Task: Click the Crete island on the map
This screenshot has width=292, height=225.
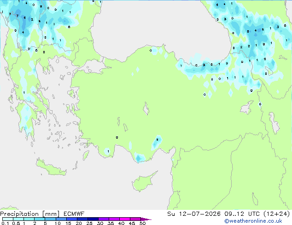Action: click(51, 168)
